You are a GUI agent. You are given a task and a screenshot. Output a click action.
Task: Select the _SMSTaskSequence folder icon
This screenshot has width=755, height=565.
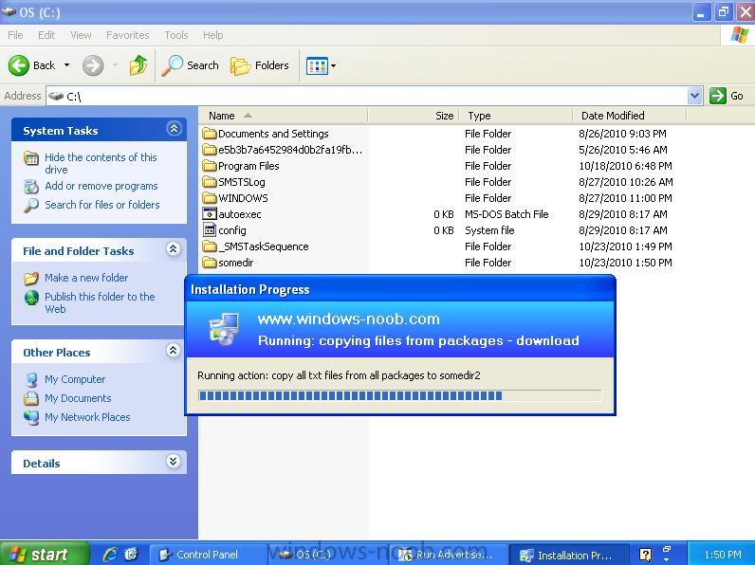210,246
